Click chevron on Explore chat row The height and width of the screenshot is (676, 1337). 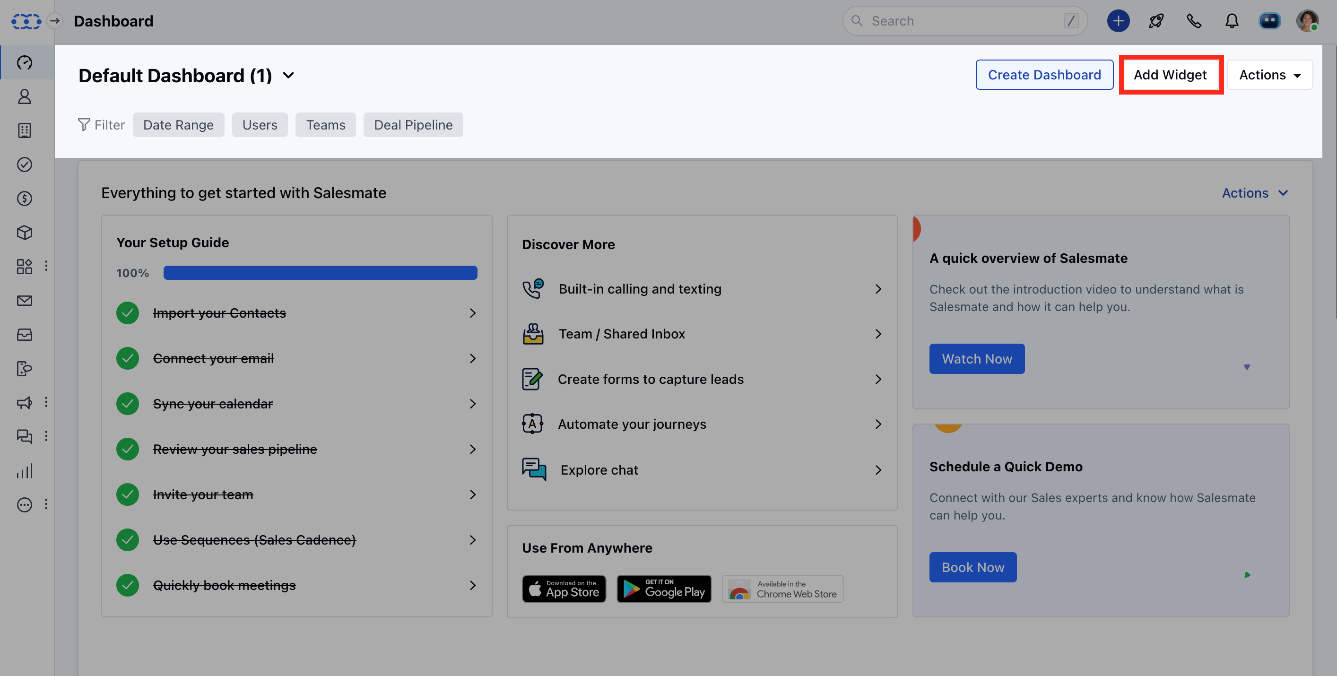coord(878,470)
